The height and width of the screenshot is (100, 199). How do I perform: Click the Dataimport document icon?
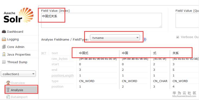click(x=8, y=97)
